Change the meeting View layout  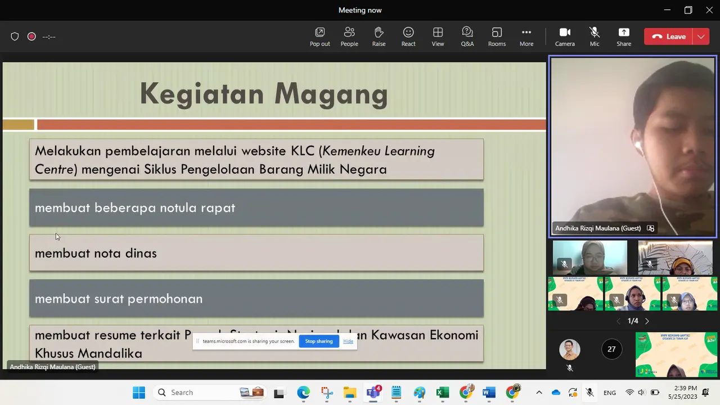(x=438, y=37)
